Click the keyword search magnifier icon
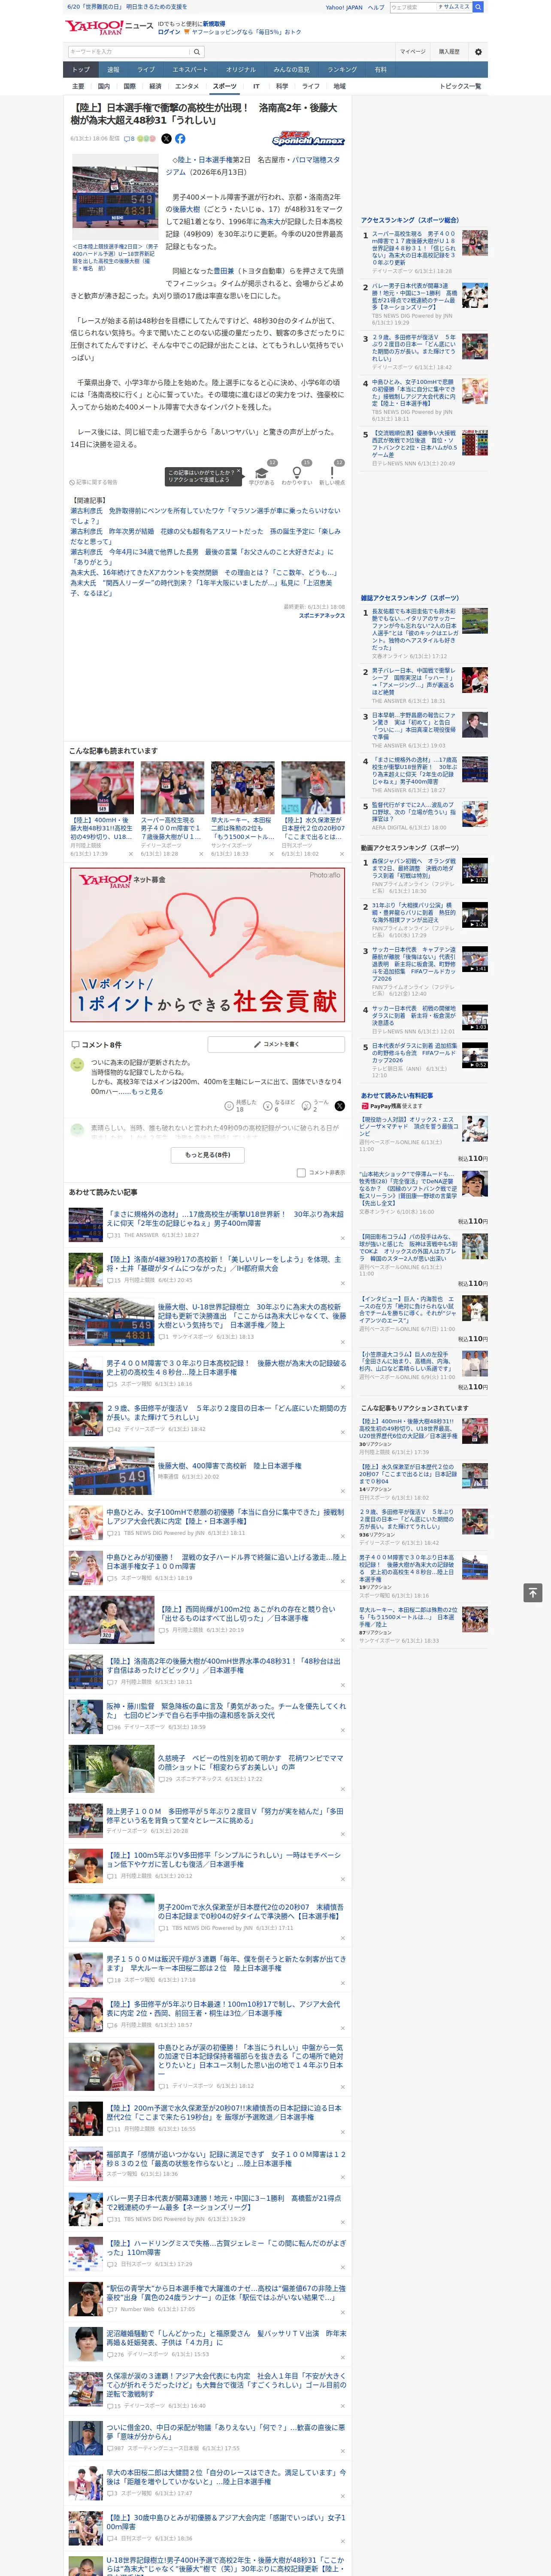The width and height of the screenshot is (551, 2576). pyautogui.click(x=197, y=52)
